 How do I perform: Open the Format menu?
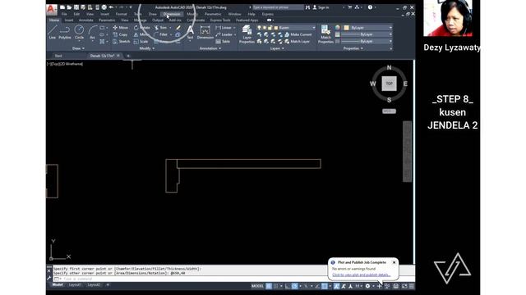pyautogui.click(x=121, y=14)
